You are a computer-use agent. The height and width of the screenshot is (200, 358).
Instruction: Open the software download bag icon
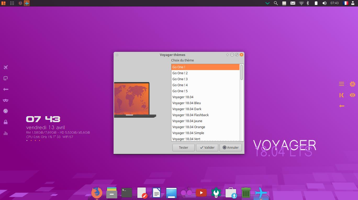231,193
